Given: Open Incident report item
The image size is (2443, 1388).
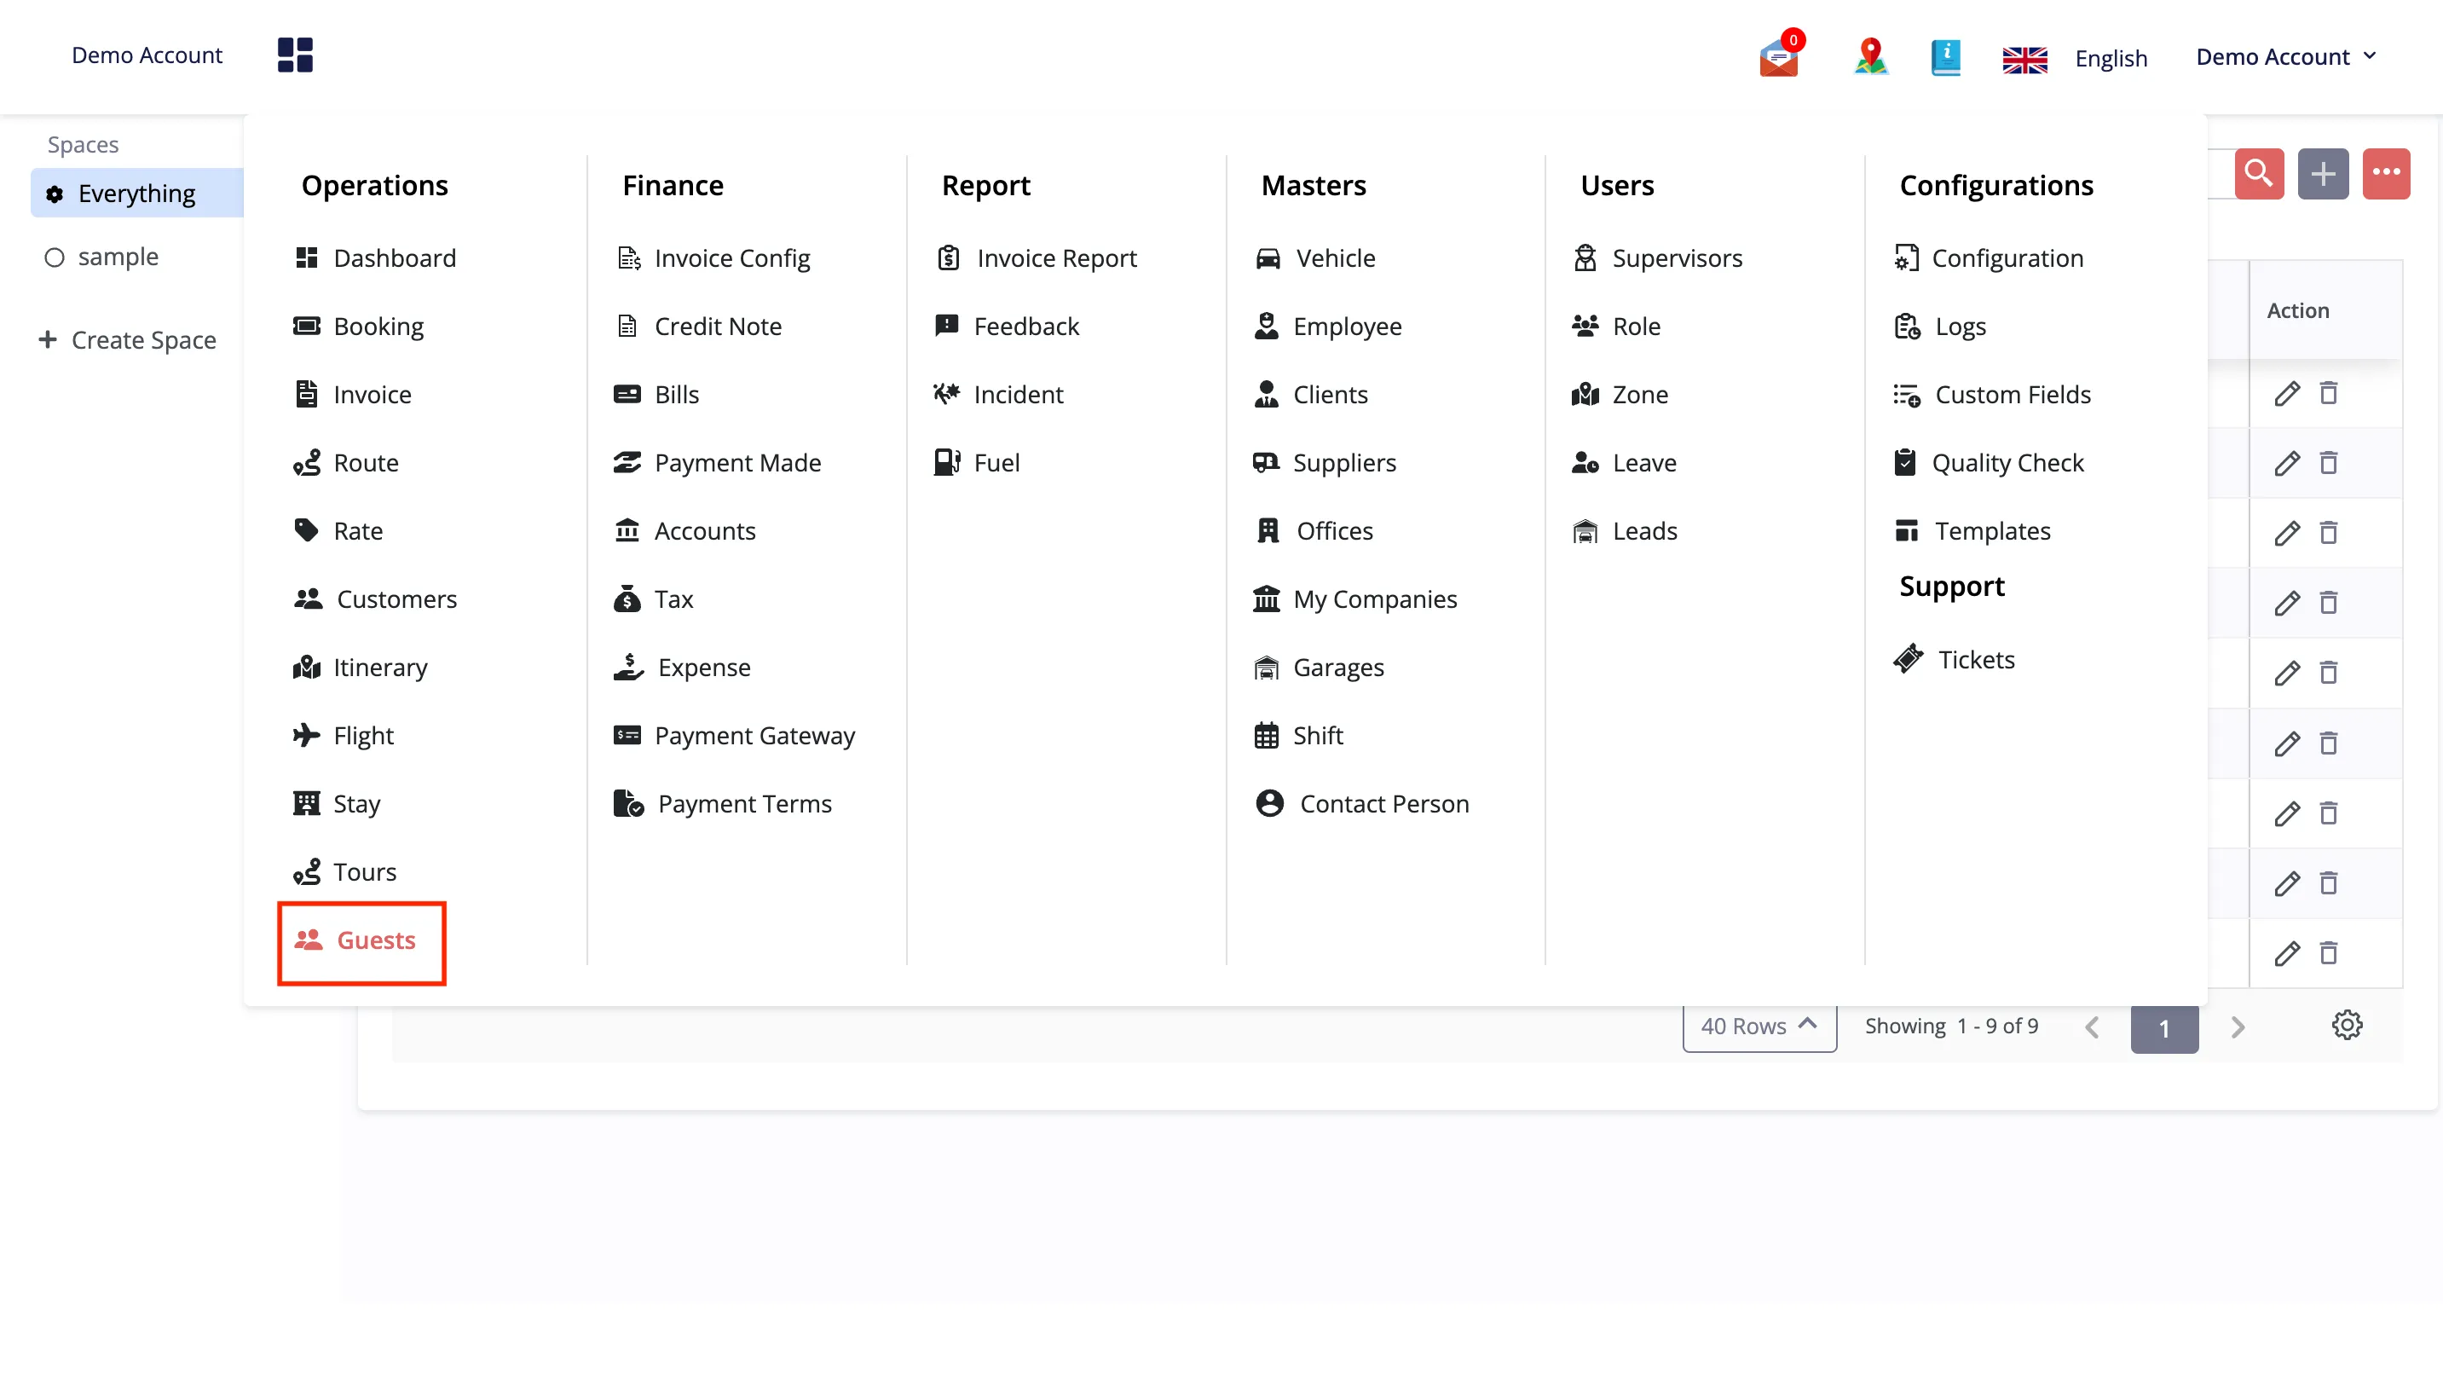Looking at the screenshot, I should click(1000, 395).
